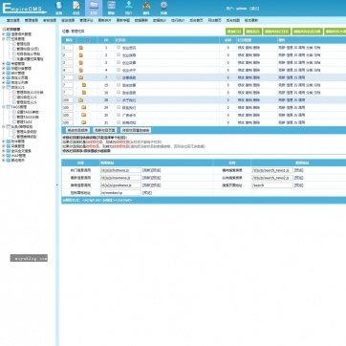Open 网站首页 in the secondary menu bar

215,20
